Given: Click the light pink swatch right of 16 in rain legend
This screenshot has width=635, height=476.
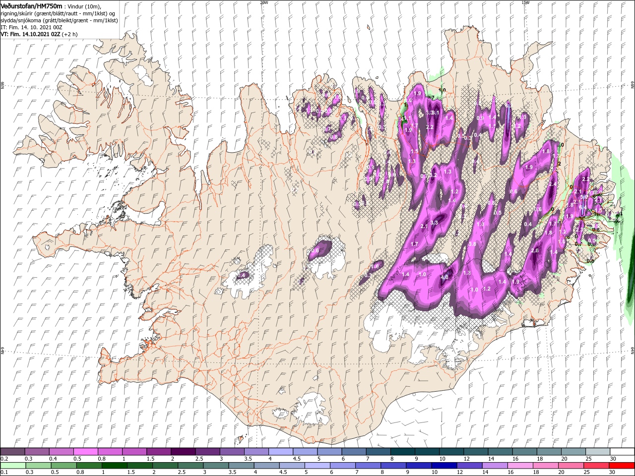Looking at the screenshot, I should click(521, 466).
